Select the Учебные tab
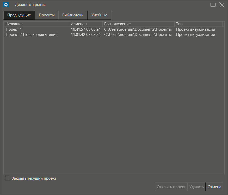The width and height of the screenshot is (228, 195). click(99, 15)
